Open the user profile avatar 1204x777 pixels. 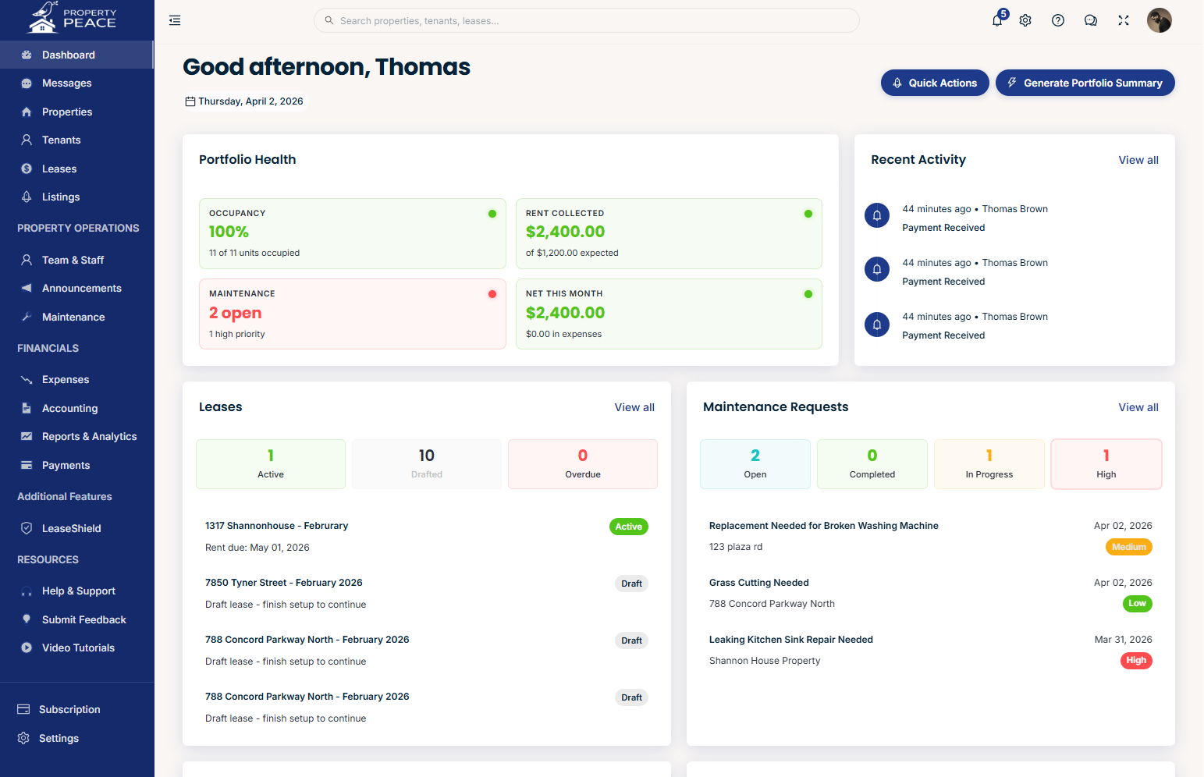1159,20
